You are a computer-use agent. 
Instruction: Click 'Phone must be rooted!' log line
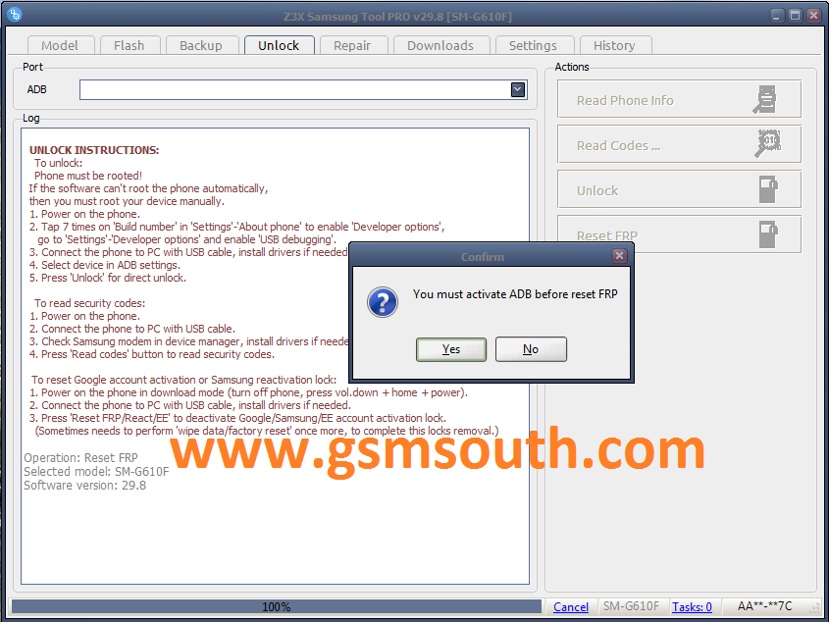(88, 176)
